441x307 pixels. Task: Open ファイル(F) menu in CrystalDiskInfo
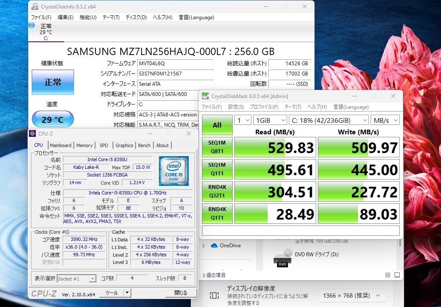[41, 17]
